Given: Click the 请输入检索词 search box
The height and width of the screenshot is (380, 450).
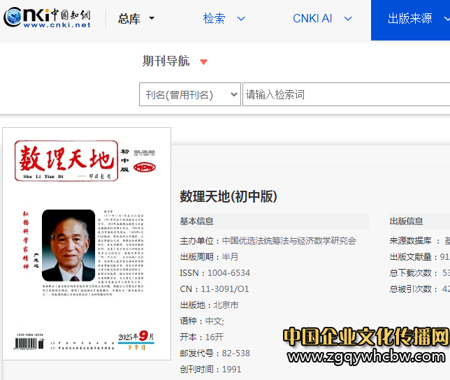Looking at the screenshot, I should [x=346, y=95].
